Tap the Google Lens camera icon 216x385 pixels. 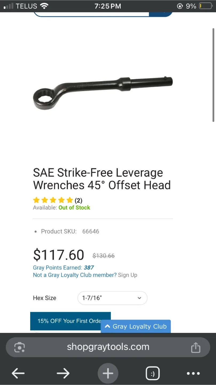[x=19, y=347]
